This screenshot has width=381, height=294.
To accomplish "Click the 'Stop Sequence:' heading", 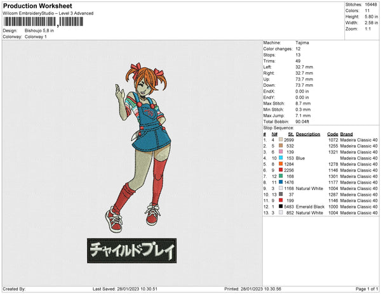I will [x=279, y=128].
